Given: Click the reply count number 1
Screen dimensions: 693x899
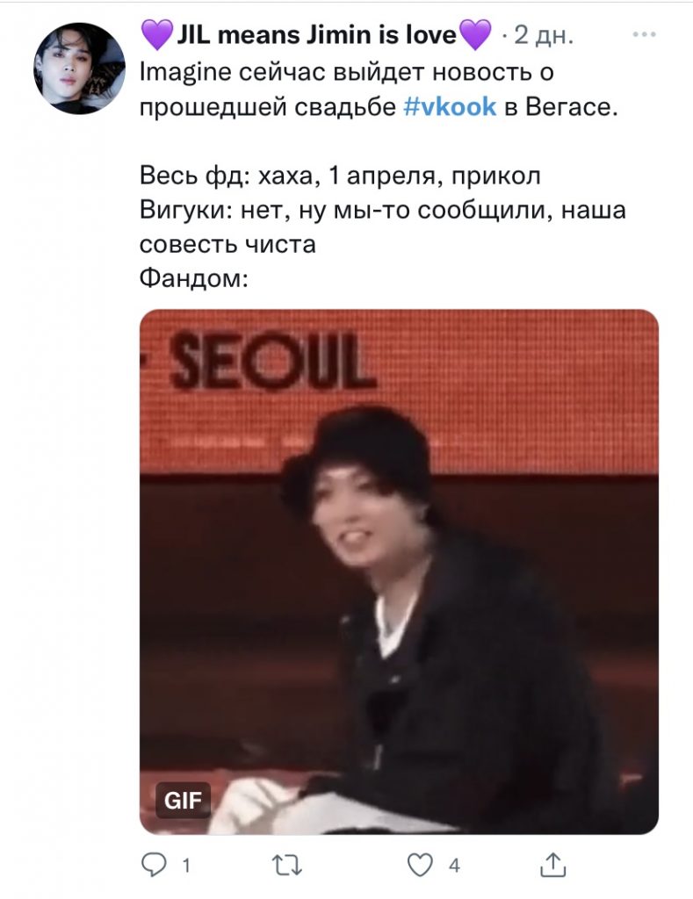Looking at the screenshot, I should 186,865.
